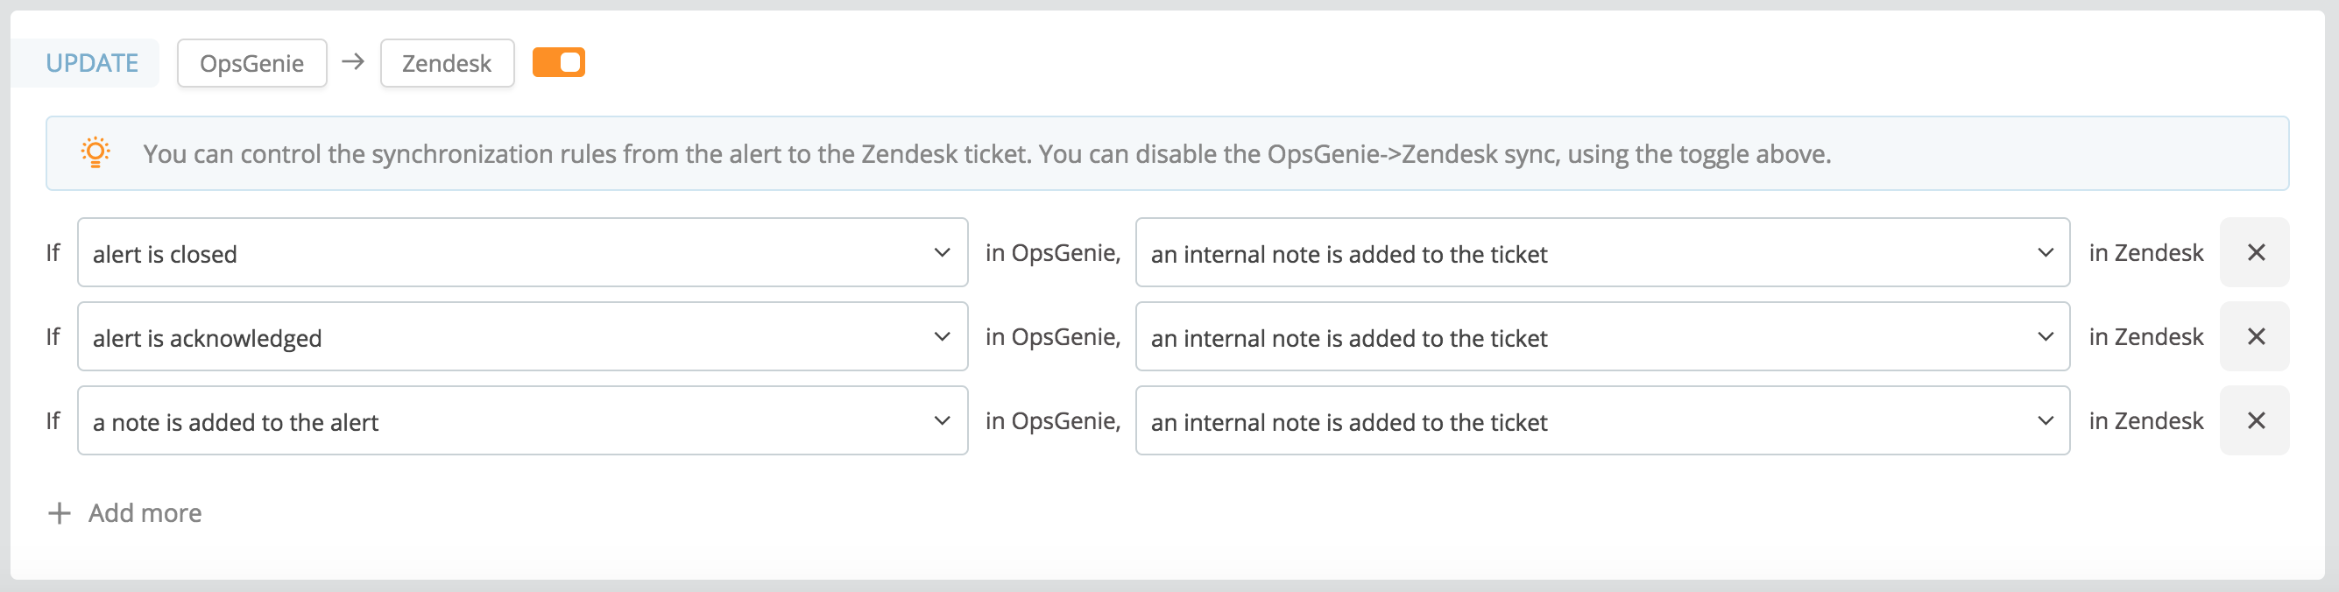Image resolution: width=2339 pixels, height=592 pixels.
Task: Click the 'in Zendesk' label on the first rule
Action: pos(2145,252)
